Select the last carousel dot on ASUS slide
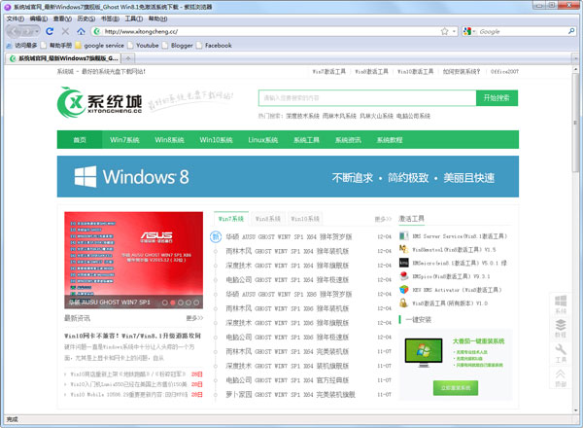The height and width of the screenshot is (428, 583). (196, 303)
